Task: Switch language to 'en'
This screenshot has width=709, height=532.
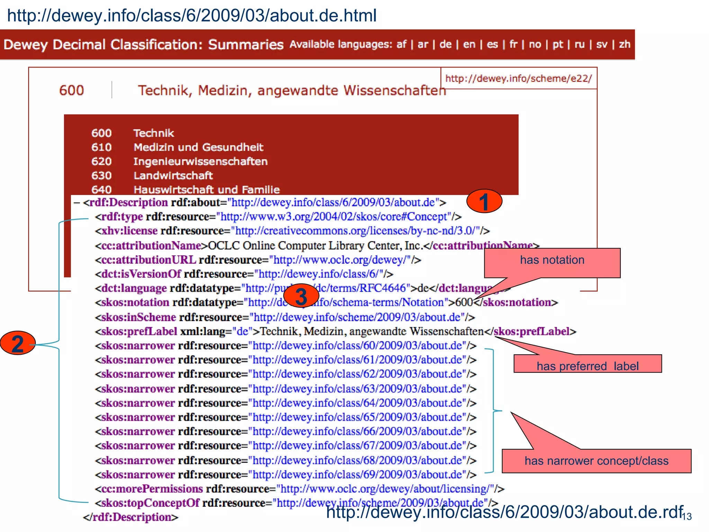Action: pos(469,45)
